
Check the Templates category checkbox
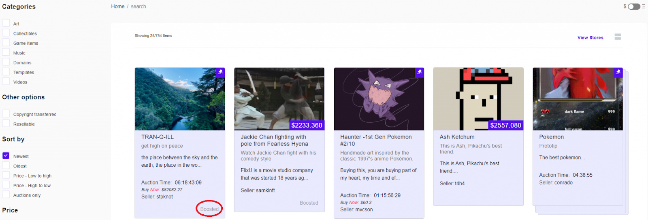tap(6, 71)
